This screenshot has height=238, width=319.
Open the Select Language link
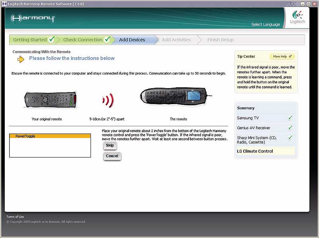click(x=266, y=24)
